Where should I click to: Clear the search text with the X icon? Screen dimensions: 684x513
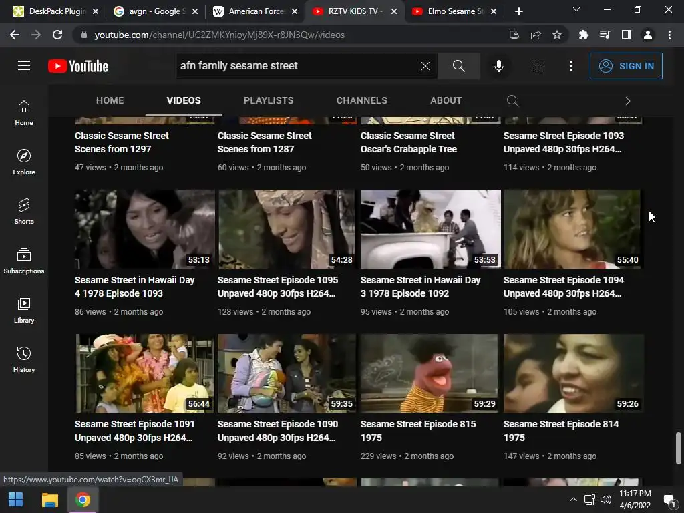point(425,66)
